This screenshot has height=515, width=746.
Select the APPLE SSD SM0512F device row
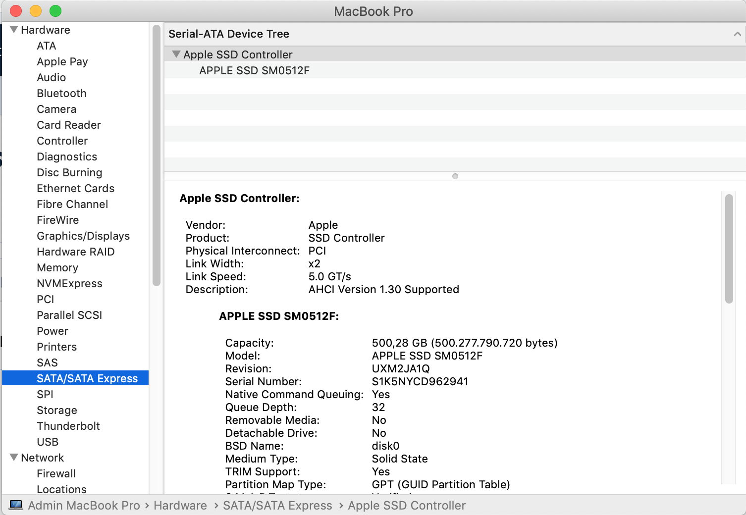pos(455,70)
